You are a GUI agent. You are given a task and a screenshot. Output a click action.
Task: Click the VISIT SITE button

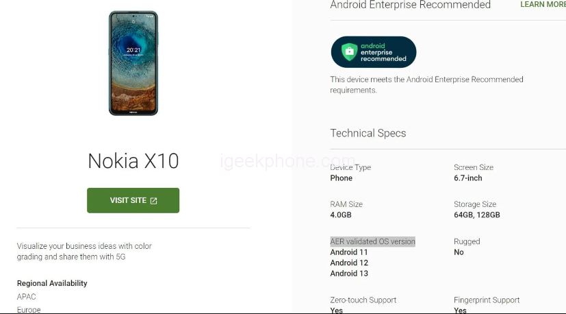click(x=133, y=200)
